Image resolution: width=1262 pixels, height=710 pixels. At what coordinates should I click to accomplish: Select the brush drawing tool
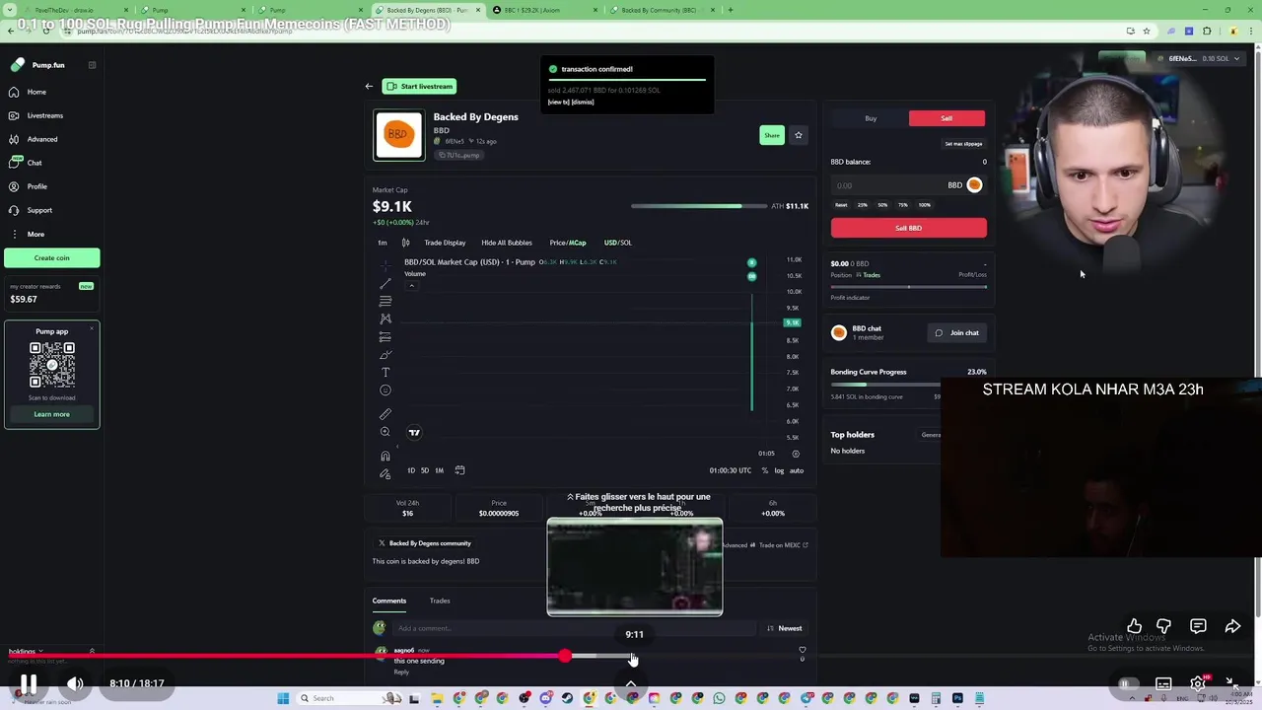pyautogui.click(x=386, y=355)
